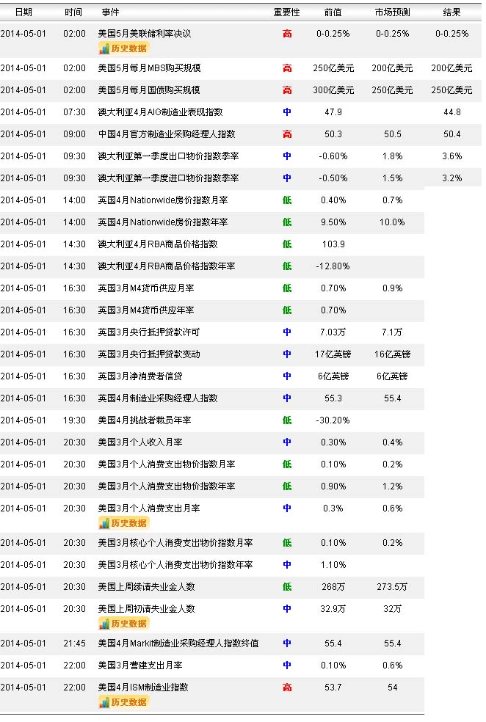
Task: Click the 前值 column header
Action: [333, 12]
